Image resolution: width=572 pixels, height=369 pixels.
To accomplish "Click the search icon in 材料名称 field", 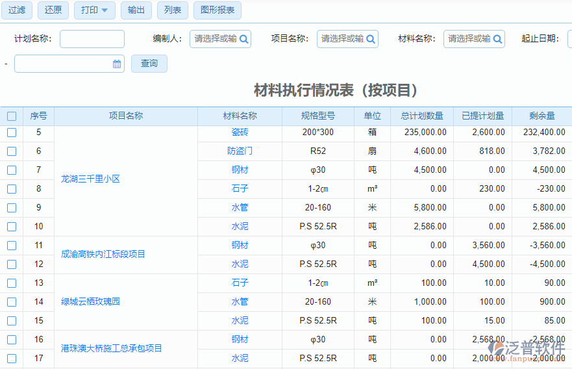I will coord(497,39).
